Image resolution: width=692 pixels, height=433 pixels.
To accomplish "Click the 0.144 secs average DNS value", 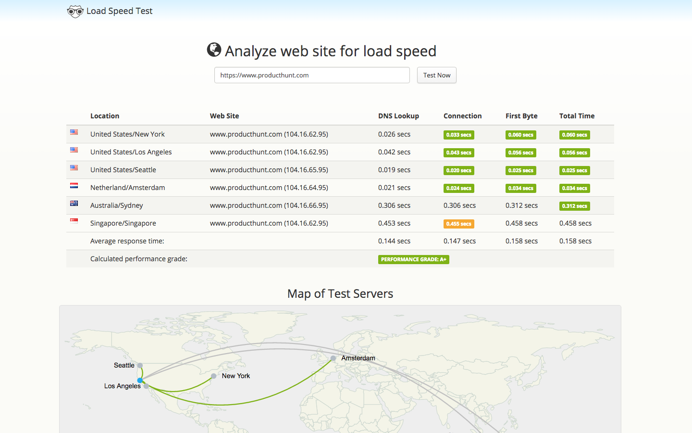I will pyautogui.click(x=394, y=241).
